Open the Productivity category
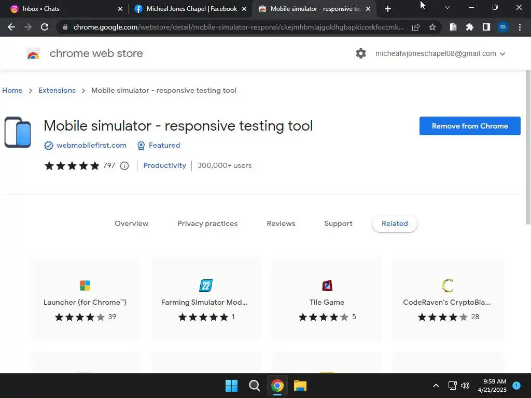Image resolution: width=531 pixels, height=398 pixels. [164, 165]
